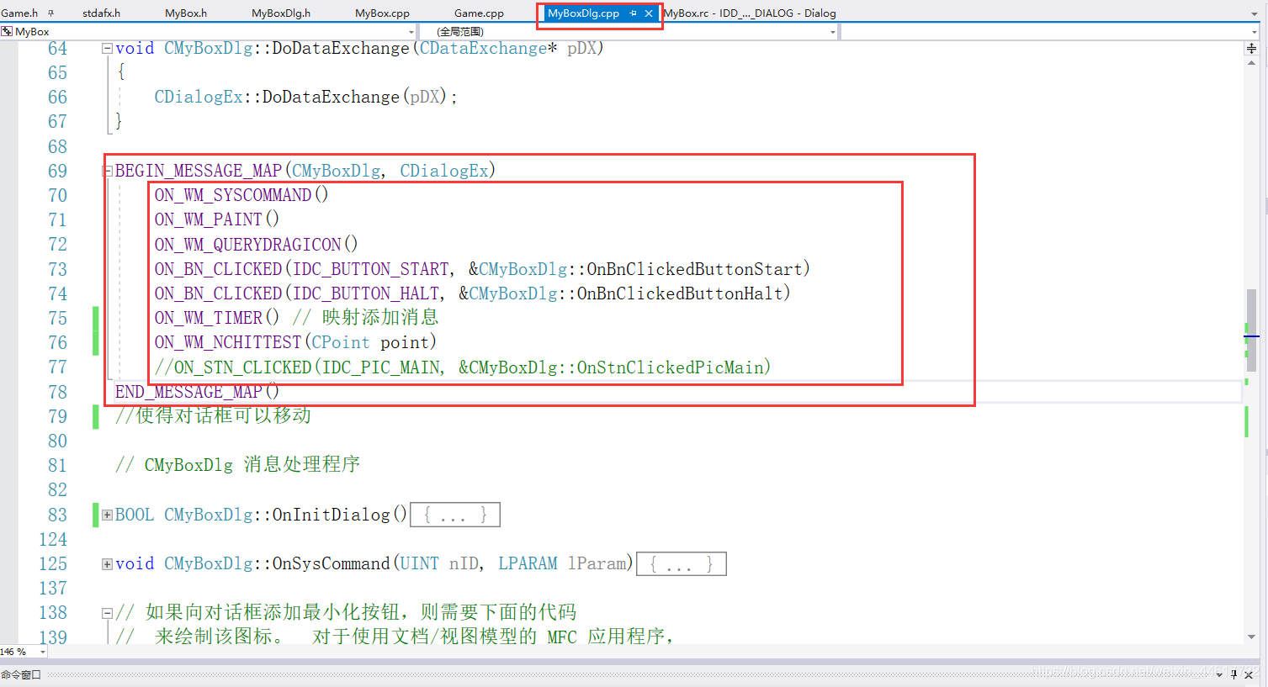The image size is (1268, 687).
Task: Open the 全局范围 scope dropdown
Action: coord(833,32)
